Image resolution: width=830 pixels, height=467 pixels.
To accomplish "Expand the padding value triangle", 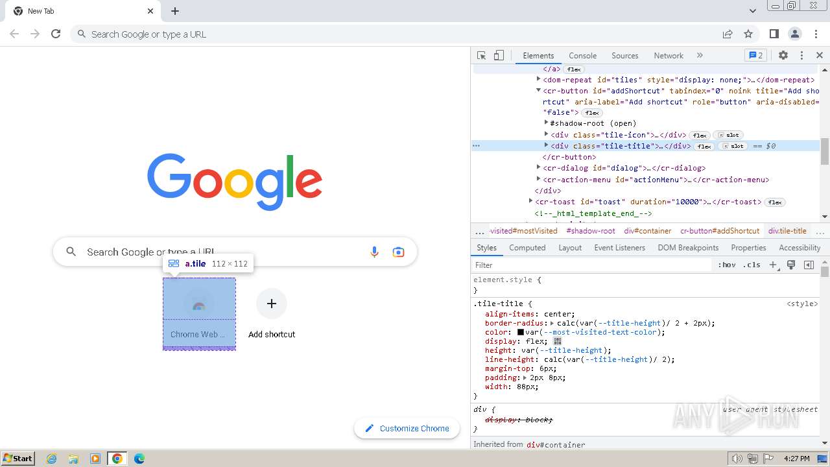I will coord(525,377).
